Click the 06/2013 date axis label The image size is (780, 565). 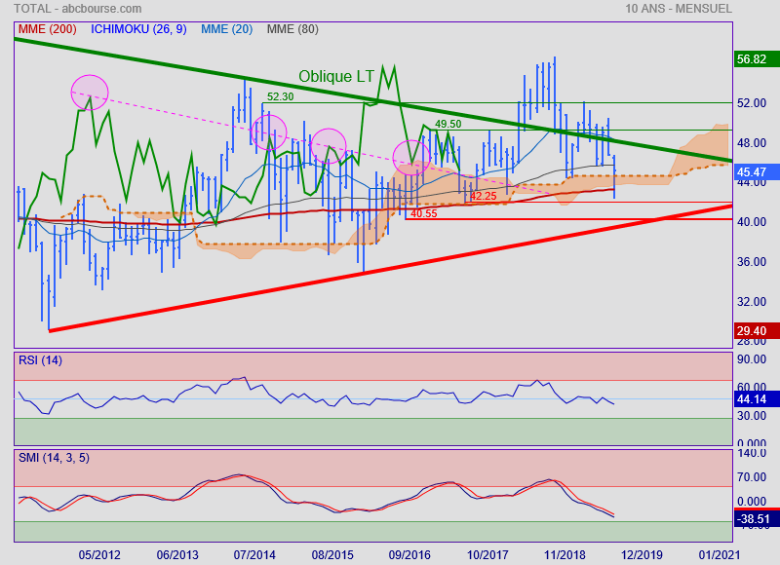[x=177, y=554]
